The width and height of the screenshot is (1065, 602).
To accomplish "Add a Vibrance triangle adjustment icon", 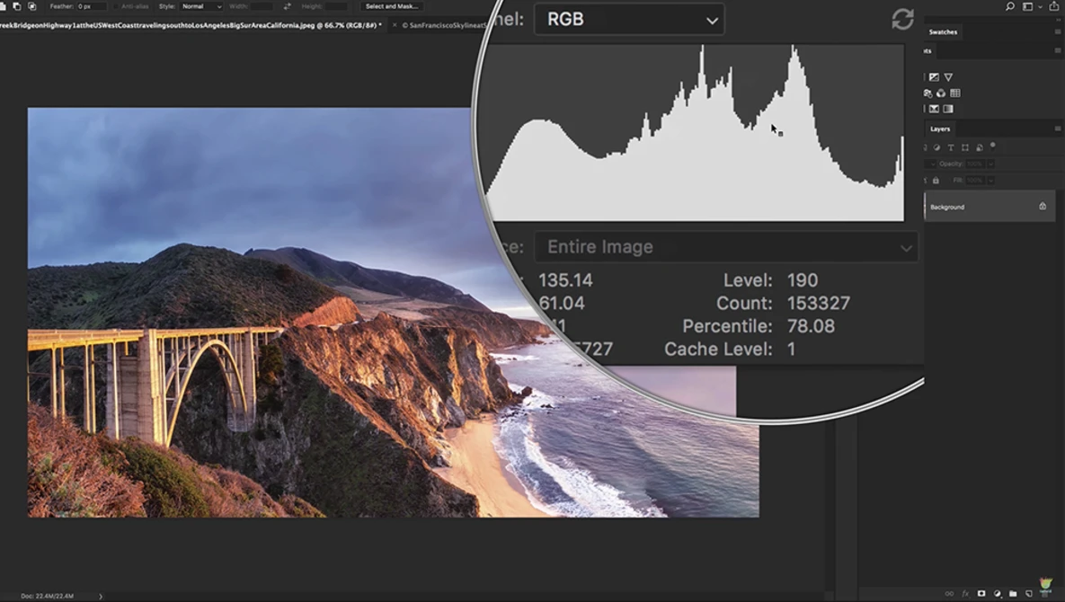I will pyautogui.click(x=948, y=77).
